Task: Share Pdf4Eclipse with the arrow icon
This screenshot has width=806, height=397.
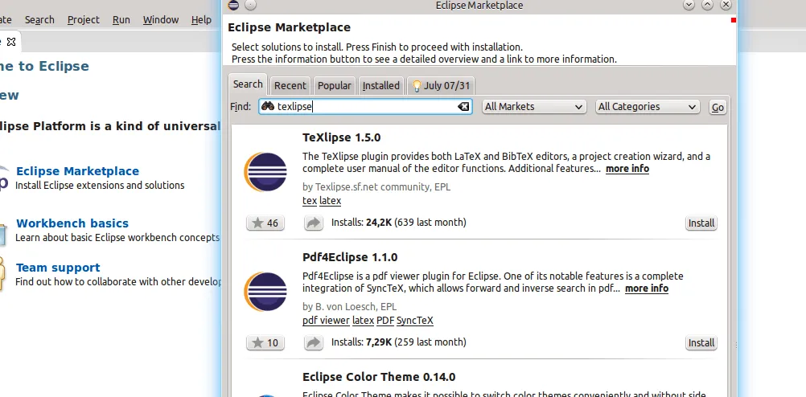Action: (313, 343)
